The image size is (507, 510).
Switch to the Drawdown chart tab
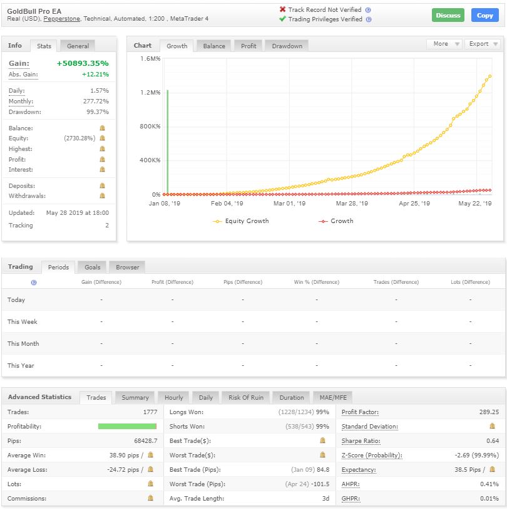point(287,46)
